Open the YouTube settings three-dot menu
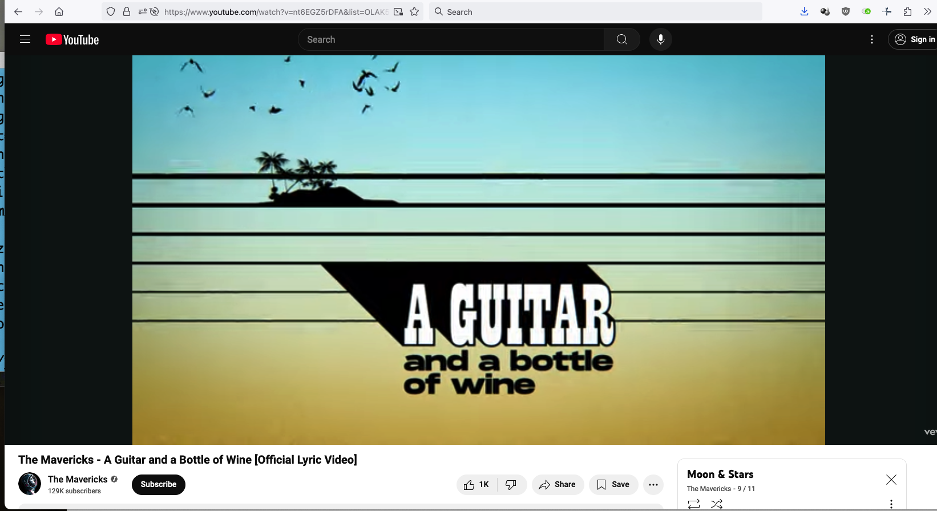937x511 pixels. 871,39
